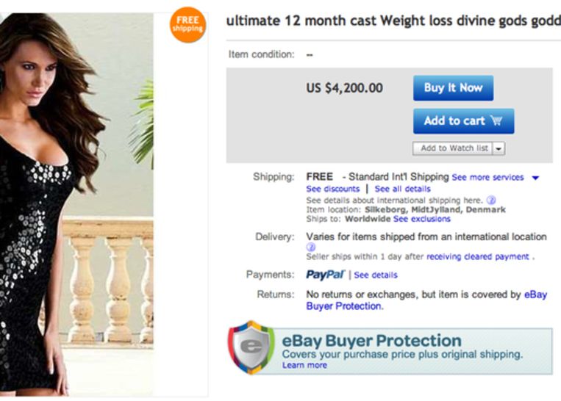Click Add to Watch list

point(454,148)
